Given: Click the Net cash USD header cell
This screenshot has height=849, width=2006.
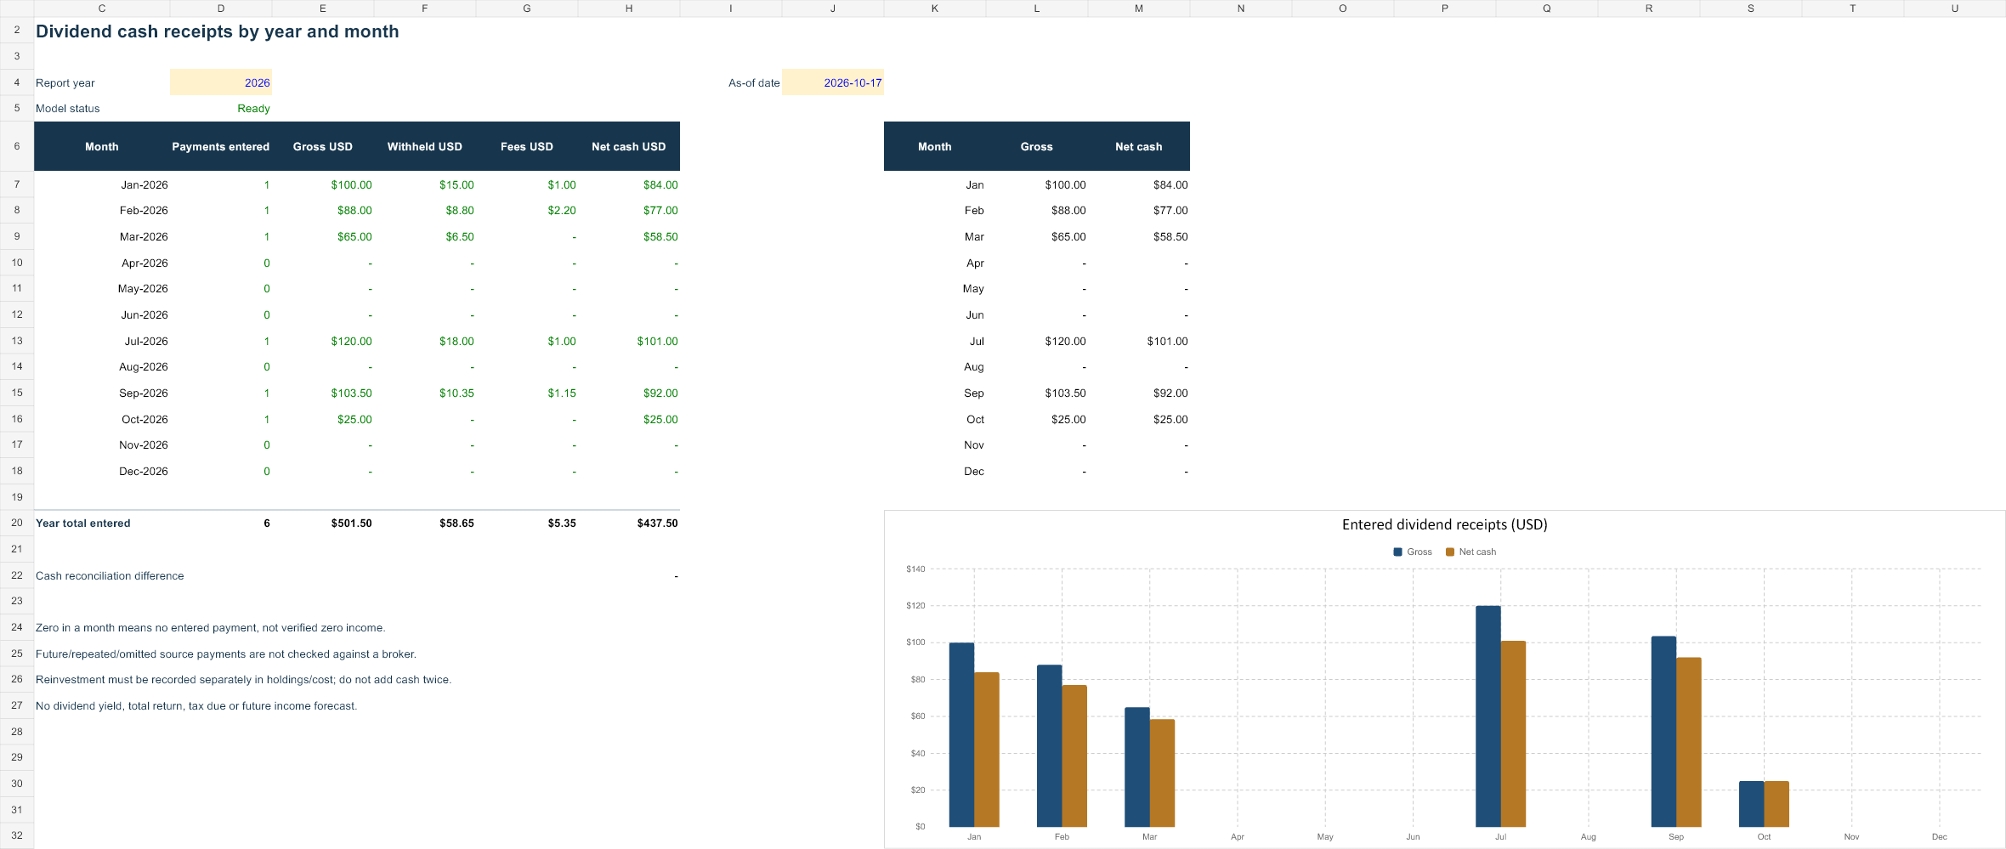Looking at the screenshot, I should [629, 146].
